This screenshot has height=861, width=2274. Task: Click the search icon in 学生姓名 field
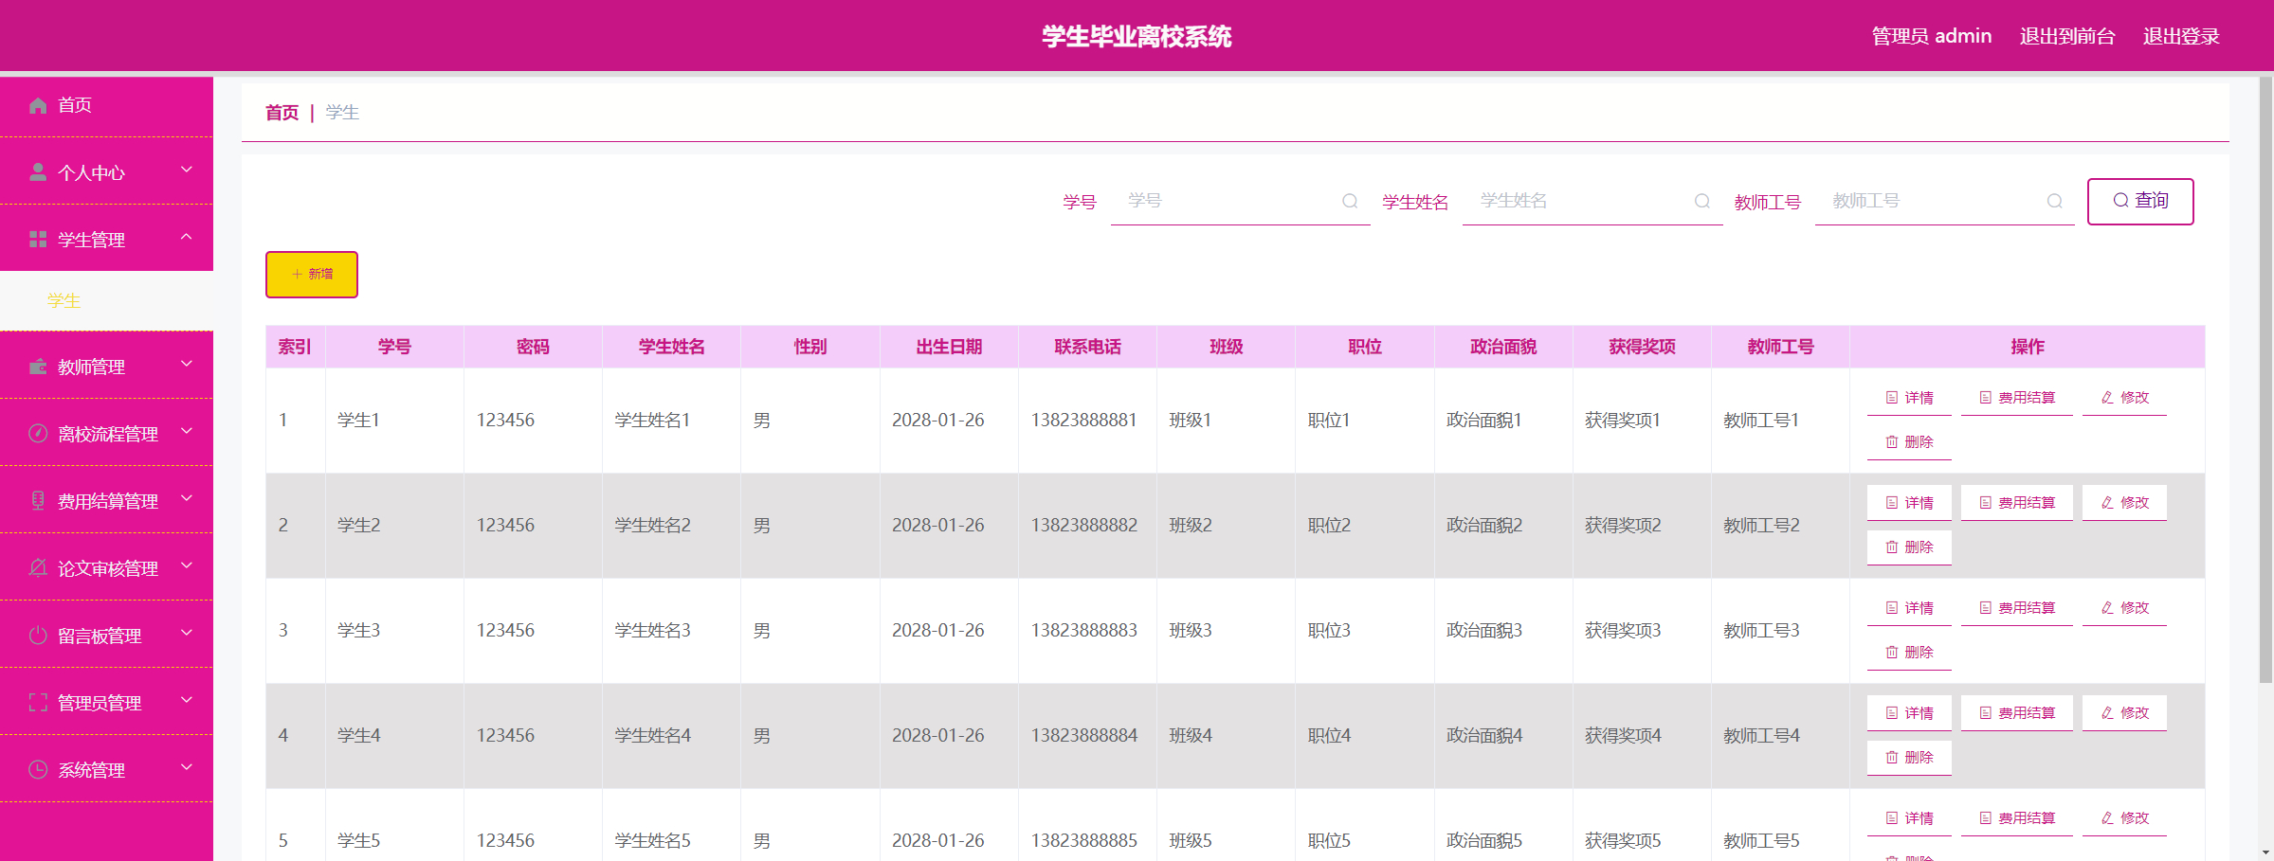1702,201
